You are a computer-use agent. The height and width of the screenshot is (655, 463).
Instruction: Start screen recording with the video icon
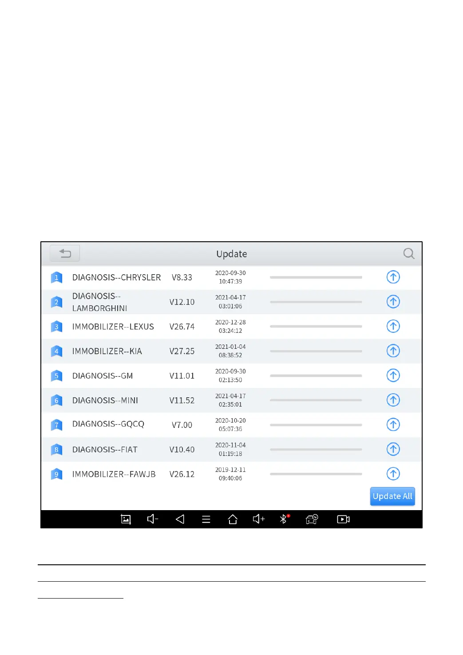343,519
